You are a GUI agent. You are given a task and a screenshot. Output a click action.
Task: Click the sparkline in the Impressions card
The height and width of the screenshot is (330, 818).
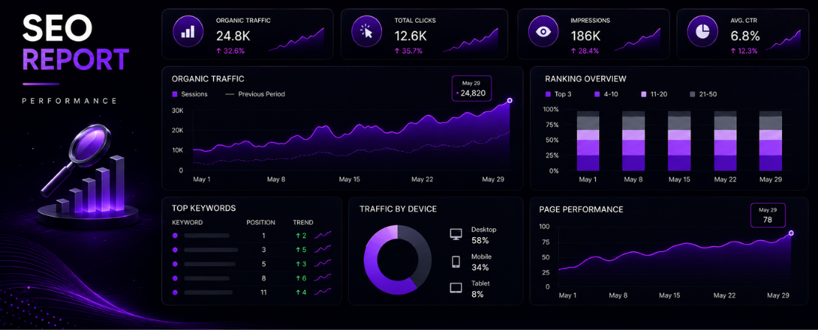[x=637, y=40]
